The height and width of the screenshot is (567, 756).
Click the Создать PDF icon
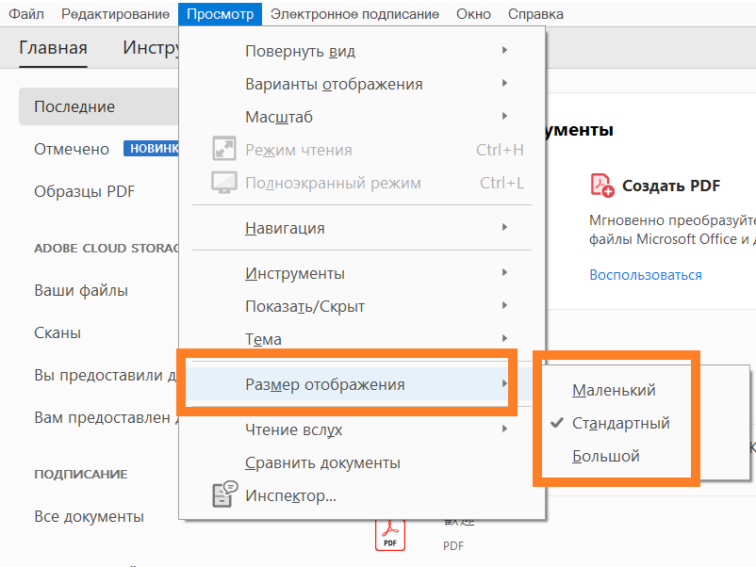pyautogui.click(x=602, y=186)
